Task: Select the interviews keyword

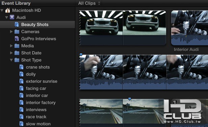Action: click(x=36, y=110)
